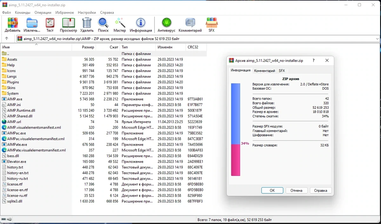Select the Skins folder name
This screenshot has width=381, height=224.
11,88
